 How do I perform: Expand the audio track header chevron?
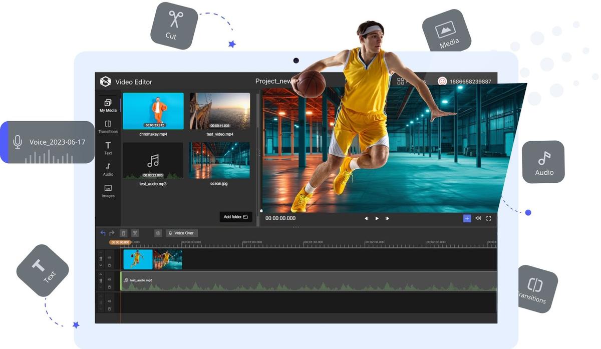[101, 274]
